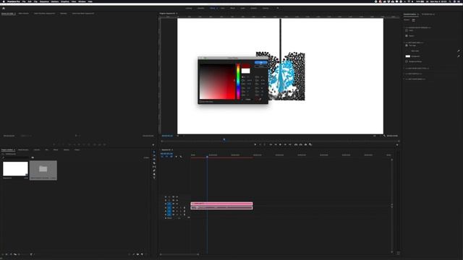The width and height of the screenshot is (463, 260).
Task: Click the Mark In button
Action: tap(260, 144)
